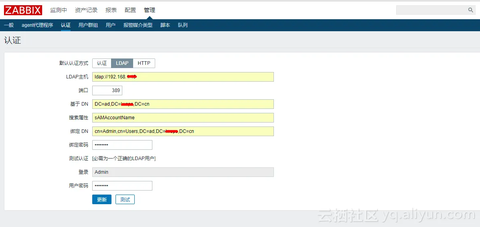The image size is (480, 227).
Task: Click the [必需为一个正确的LDAP用户] note
Action: 124,159
